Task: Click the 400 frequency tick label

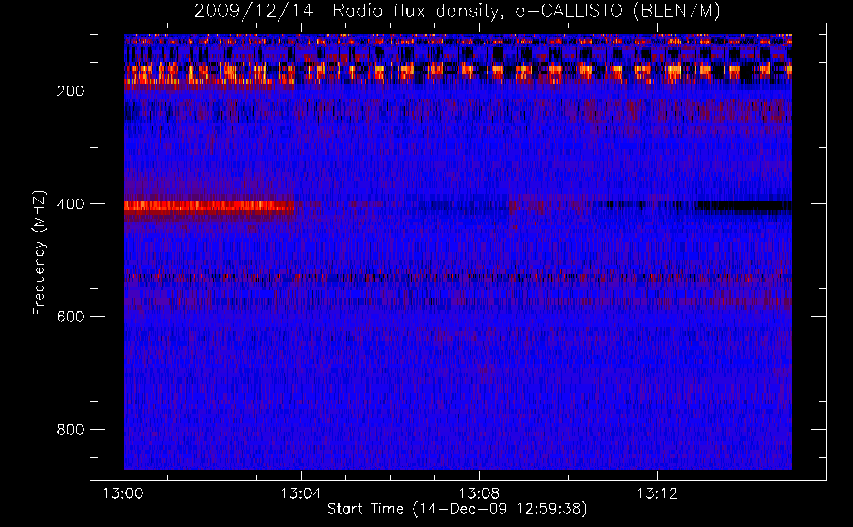Action: pyautogui.click(x=71, y=204)
